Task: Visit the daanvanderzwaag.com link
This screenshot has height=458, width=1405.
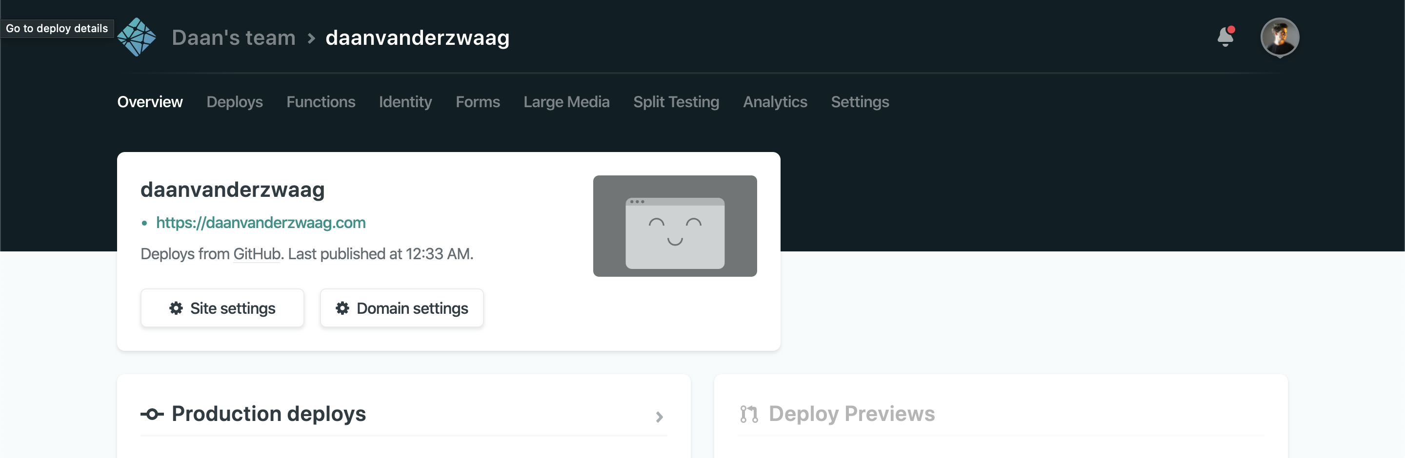Action: coord(261,223)
